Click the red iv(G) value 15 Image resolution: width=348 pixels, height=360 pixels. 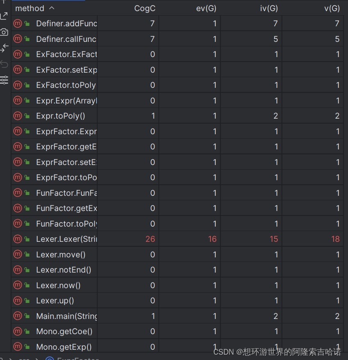tap(274, 239)
